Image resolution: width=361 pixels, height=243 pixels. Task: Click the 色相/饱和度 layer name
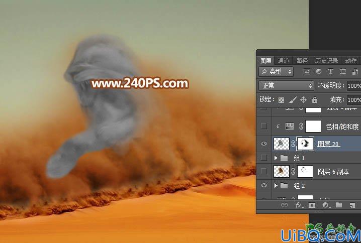[x=342, y=127]
